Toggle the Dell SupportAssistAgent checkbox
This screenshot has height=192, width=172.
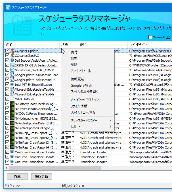coord(7,60)
